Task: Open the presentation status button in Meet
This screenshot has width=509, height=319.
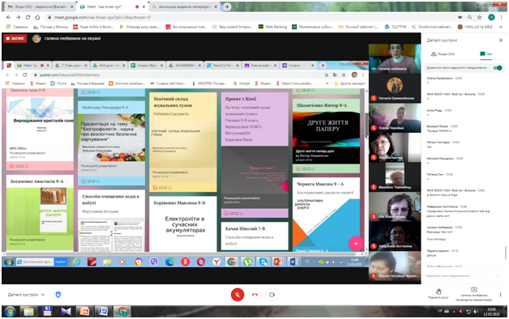Action: pyautogui.click(x=473, y=294)
